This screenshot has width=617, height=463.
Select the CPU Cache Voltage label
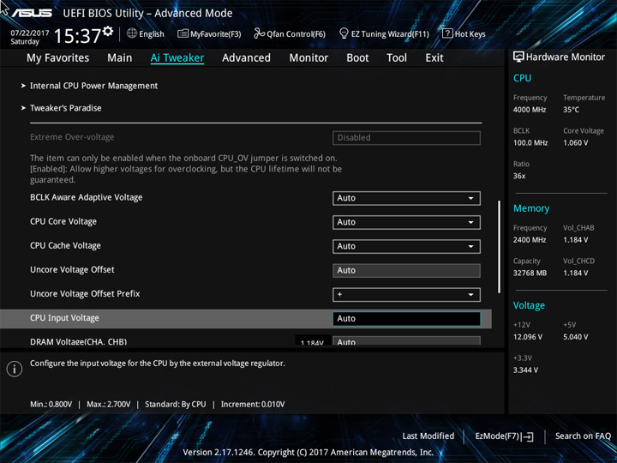[x=65, y=246]
